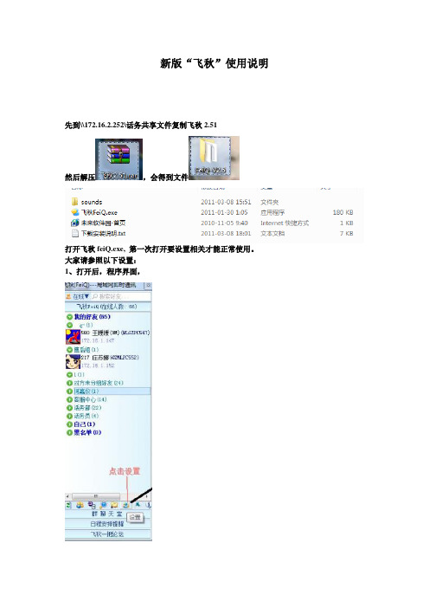Screen dimensions: 429x608
Task: Collapse the 售后组 (1) group
Action: 70,349
